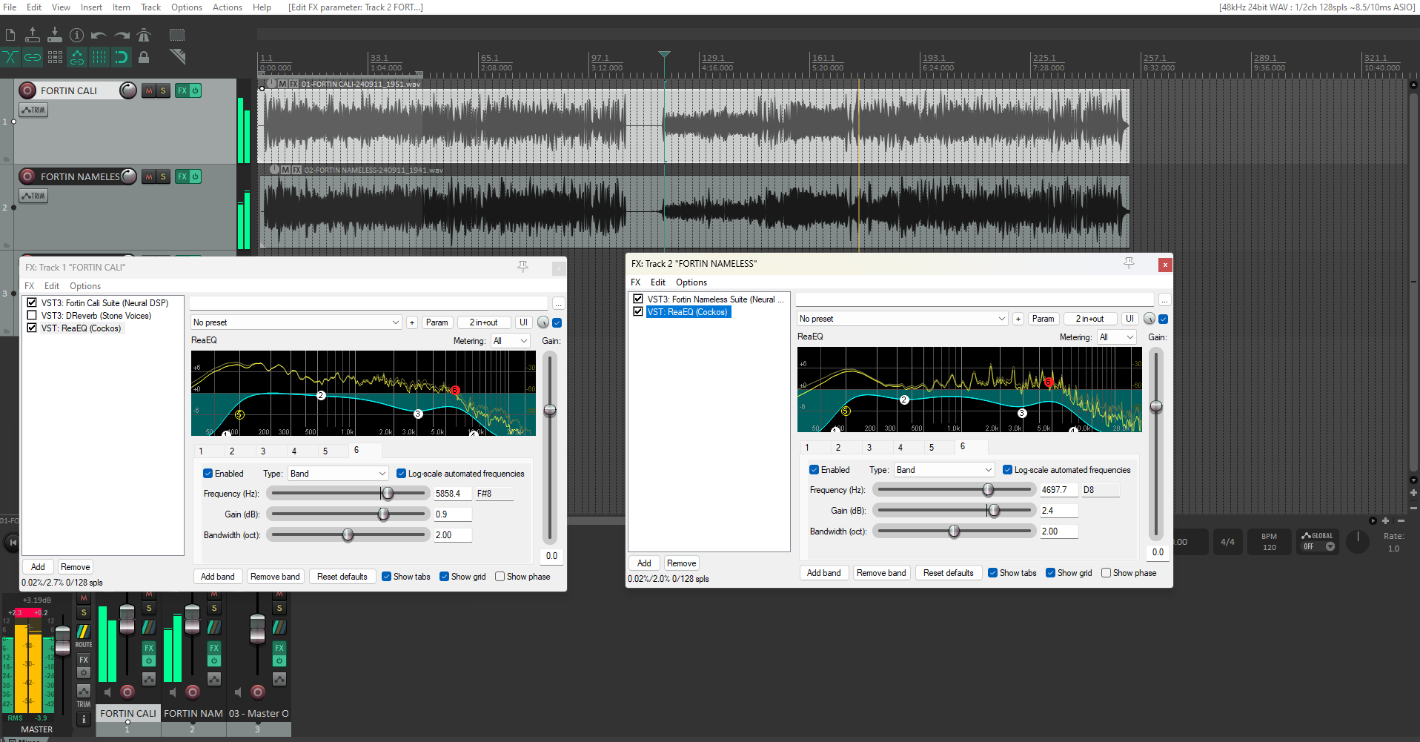Viewport: 1420px width, 742px height.
Task: Arm record on FORTIN NAMELESS track
Action: pos(27,176)
